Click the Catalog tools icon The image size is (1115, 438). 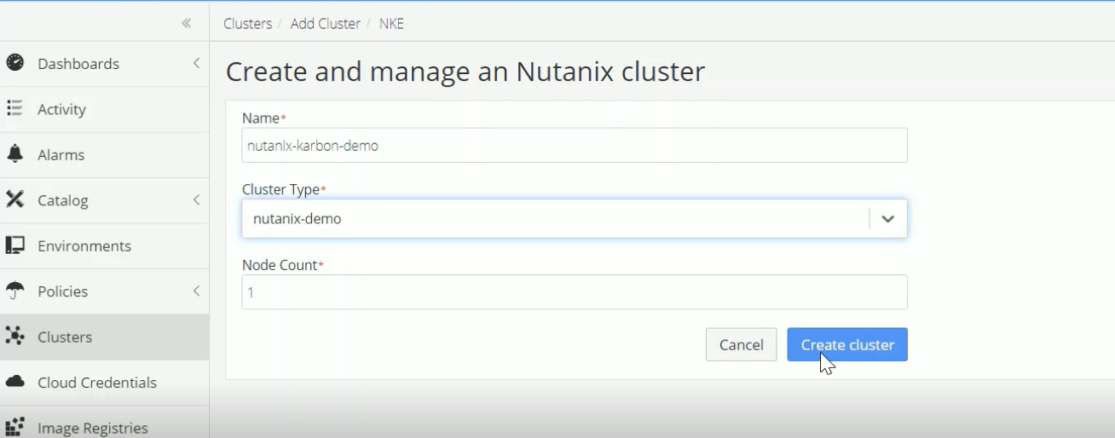coord(14,199)
